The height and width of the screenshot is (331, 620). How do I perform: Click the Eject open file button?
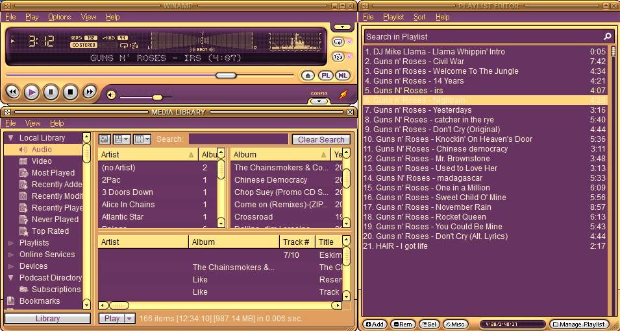[x=309, y=76]
